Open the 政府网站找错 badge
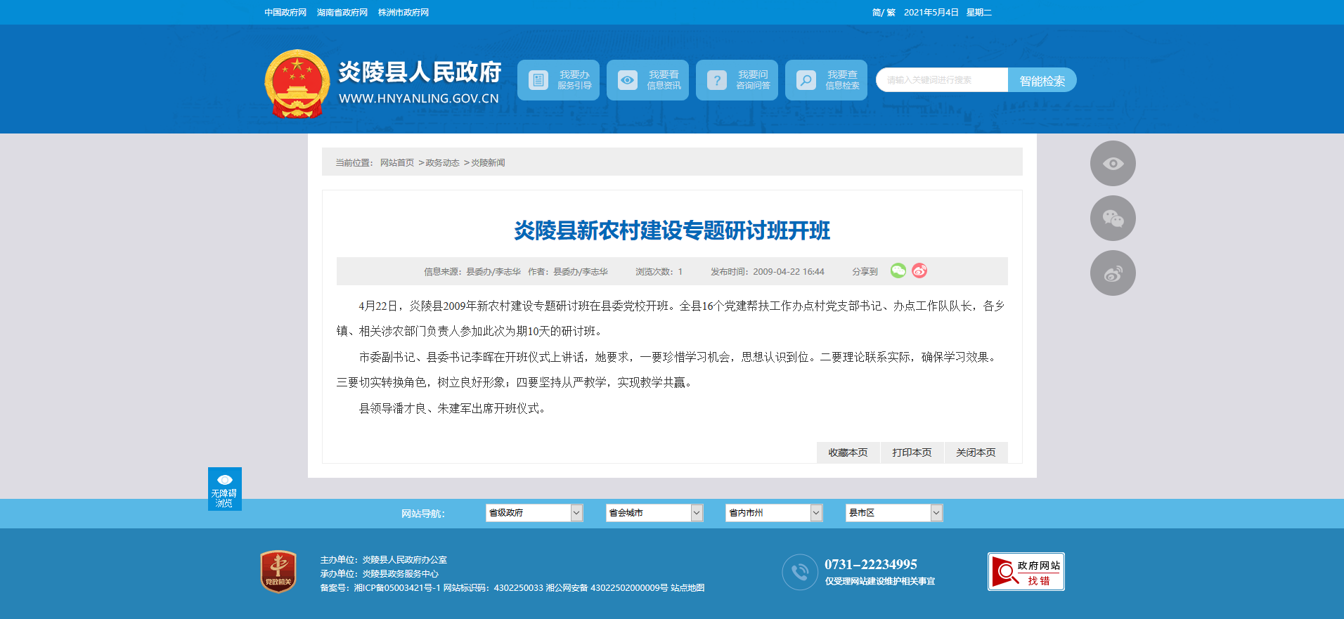Screen dimensions: 1344x619 (x=1026, y=572)
